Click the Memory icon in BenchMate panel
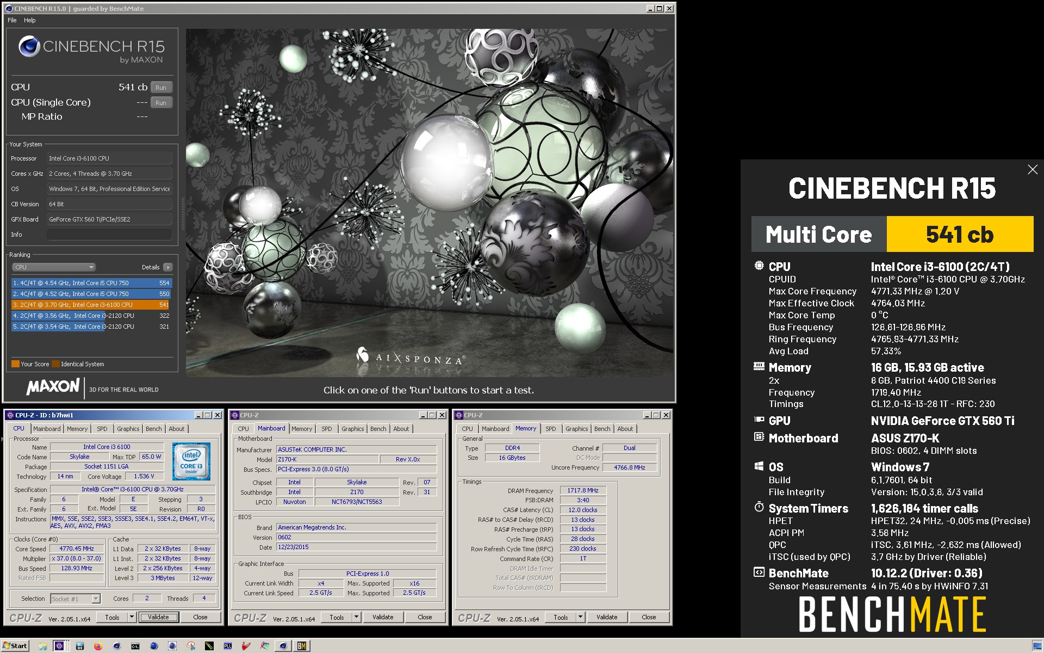Viewport: 1044px width, 653px height. [759, 367]
